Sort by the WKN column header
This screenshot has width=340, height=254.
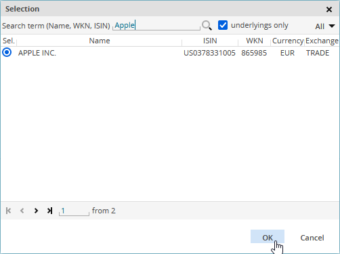click(x=255, y=41)
